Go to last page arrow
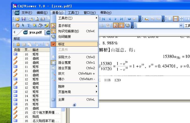 click(121, 19)
